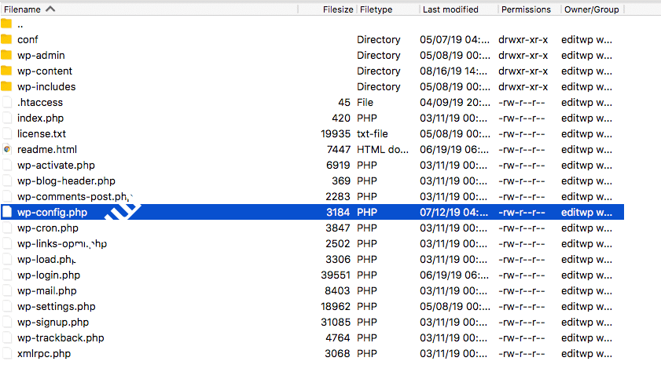Select the wp-content directory name

[45, 71]
